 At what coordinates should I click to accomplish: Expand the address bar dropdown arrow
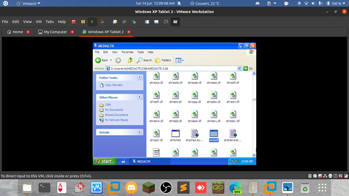[x=239, y=68]
